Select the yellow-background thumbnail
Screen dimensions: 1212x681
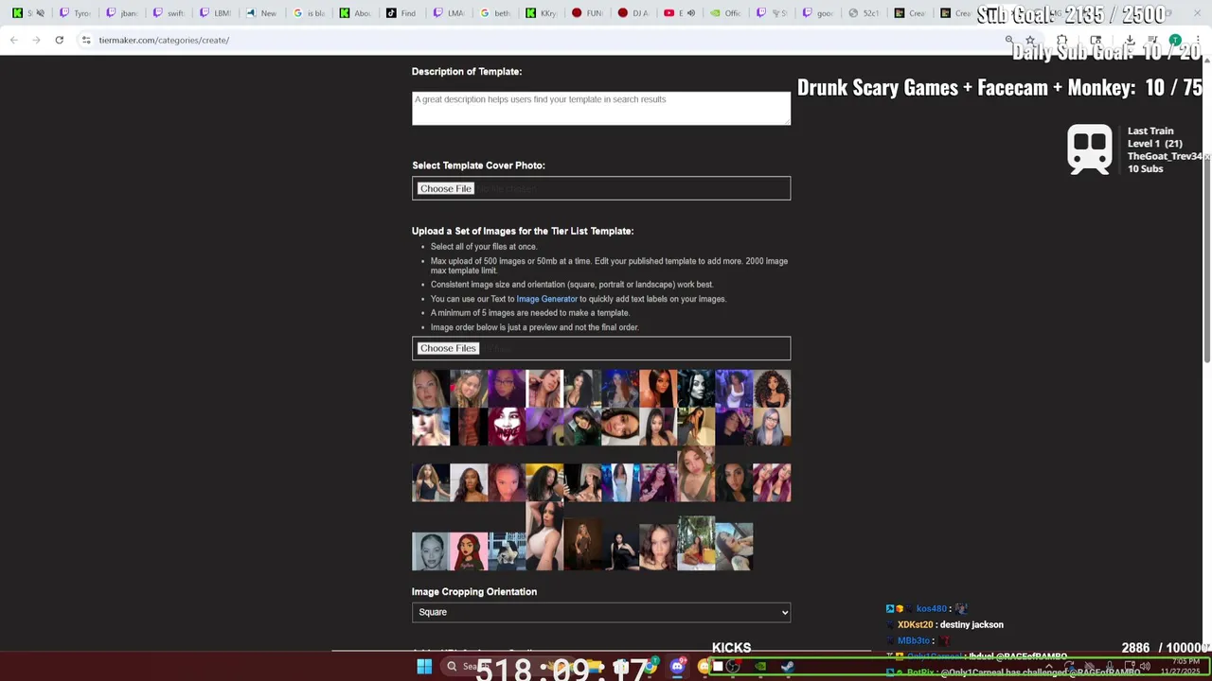pos(544,482)
